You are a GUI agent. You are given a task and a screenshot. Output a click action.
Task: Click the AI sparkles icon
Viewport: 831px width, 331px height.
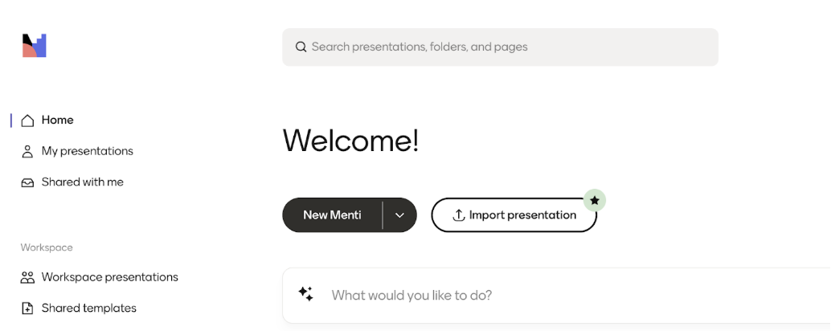tap(305, 294)
